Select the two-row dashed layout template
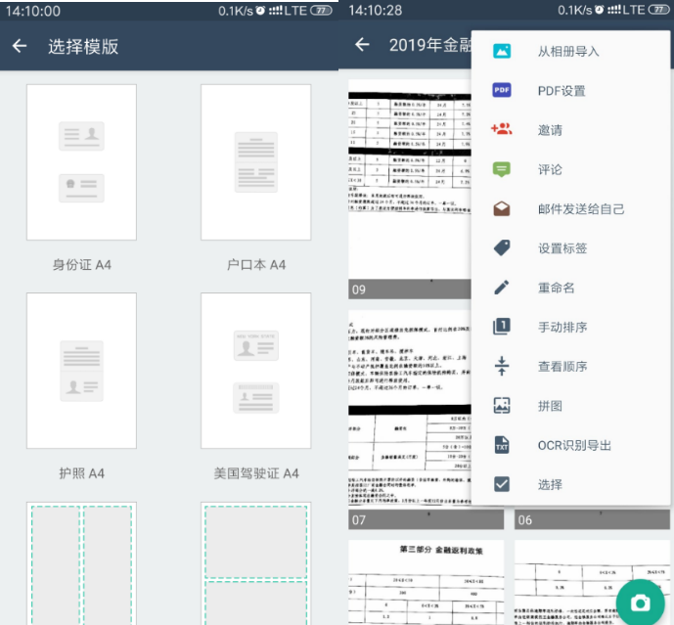Screen dimensions: 674x625 coord(255,563)
